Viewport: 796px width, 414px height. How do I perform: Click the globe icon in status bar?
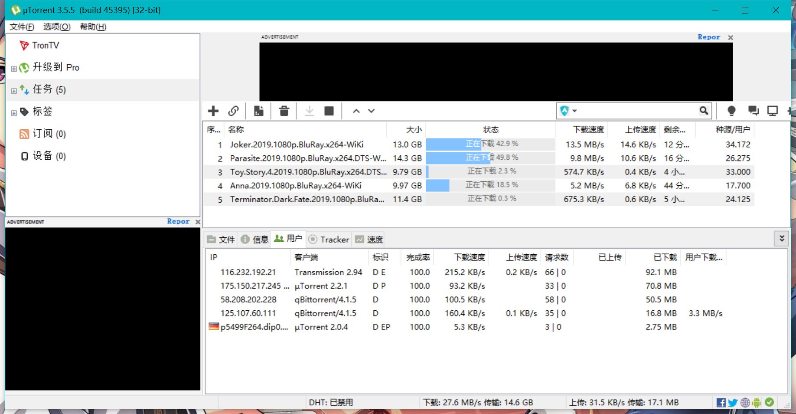tap(745, 403)
